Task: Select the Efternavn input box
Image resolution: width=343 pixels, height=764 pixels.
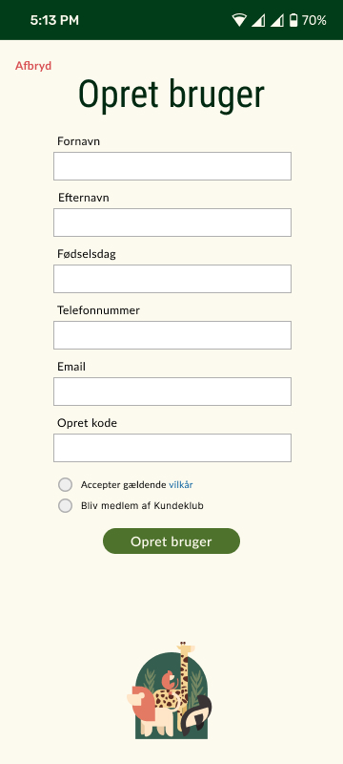Action: [x=172, y=223]
